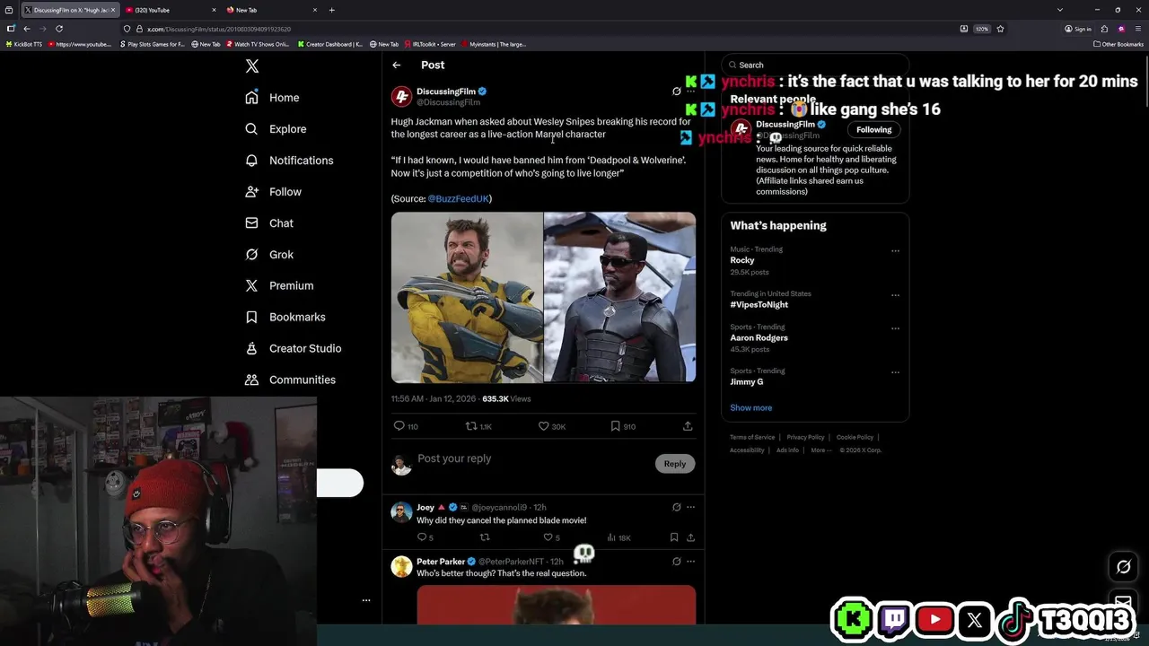Image resolution: width=1149 pixels, height=646 pixels.
Task: View analytics on Joey's comment
Action: 618,537
